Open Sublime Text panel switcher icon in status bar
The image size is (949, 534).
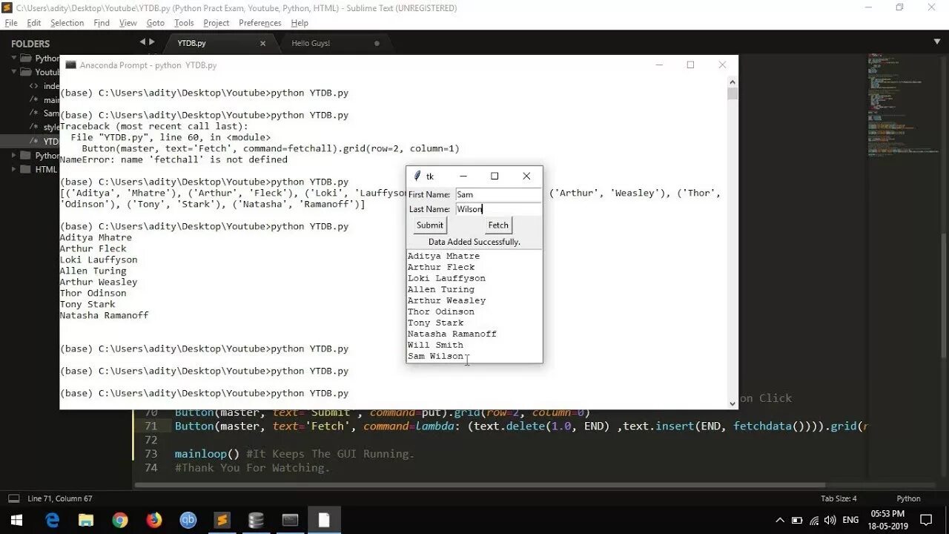[13, 498]
